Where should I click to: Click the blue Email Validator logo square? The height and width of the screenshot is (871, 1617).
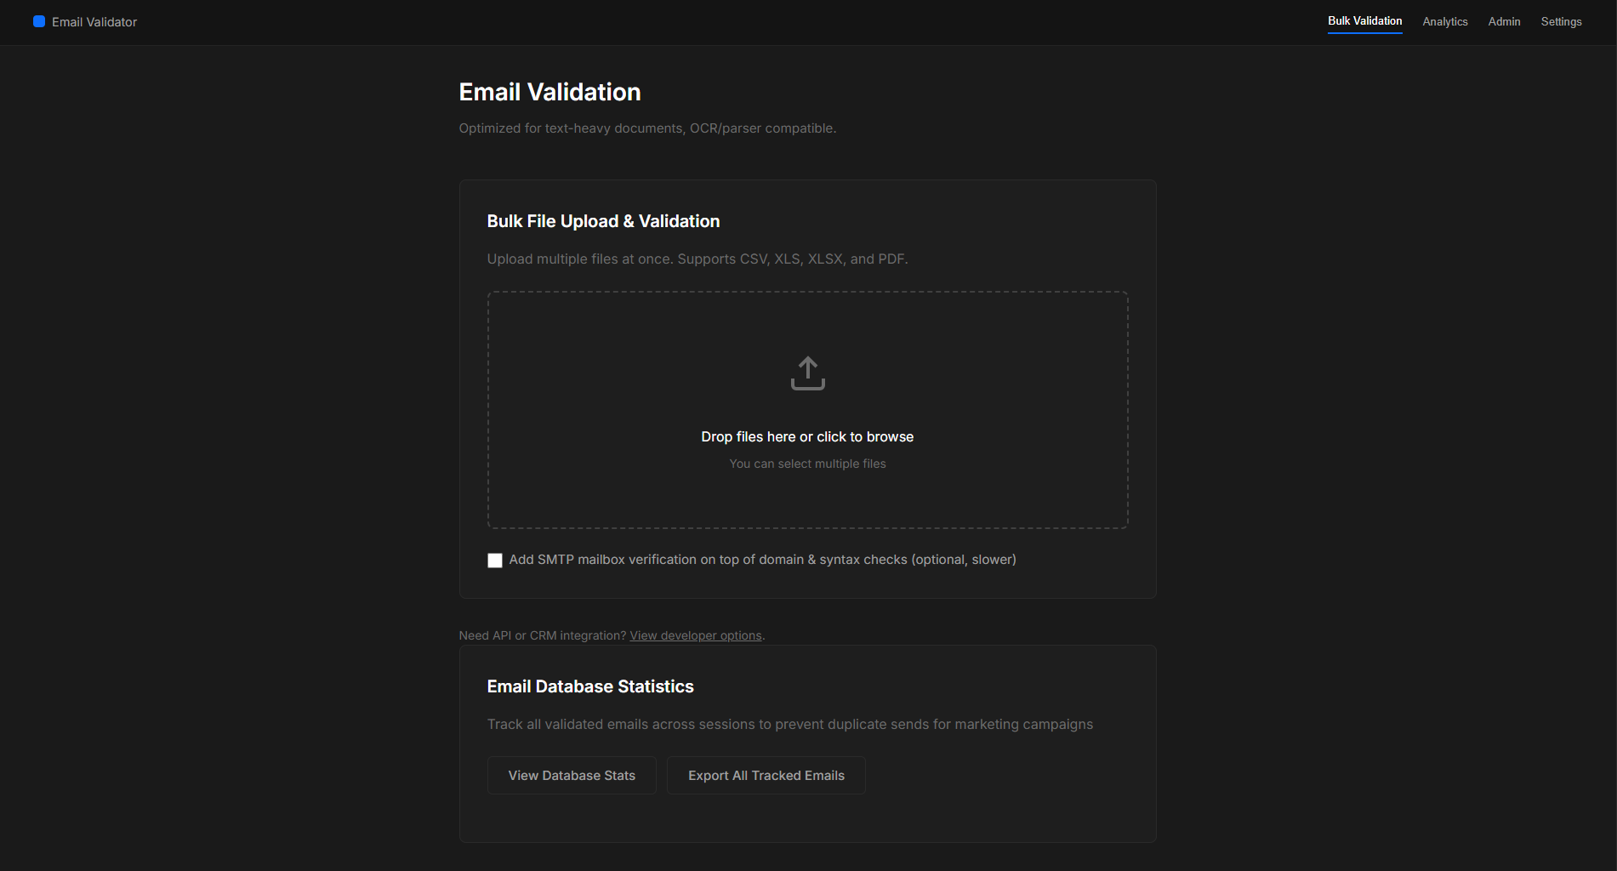click(x=39, y=21)
